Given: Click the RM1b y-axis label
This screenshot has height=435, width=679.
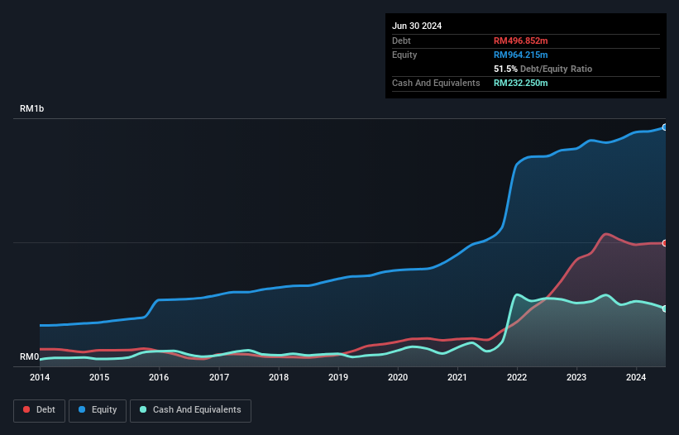Looking at the screenshot, I should pos(31,108).
